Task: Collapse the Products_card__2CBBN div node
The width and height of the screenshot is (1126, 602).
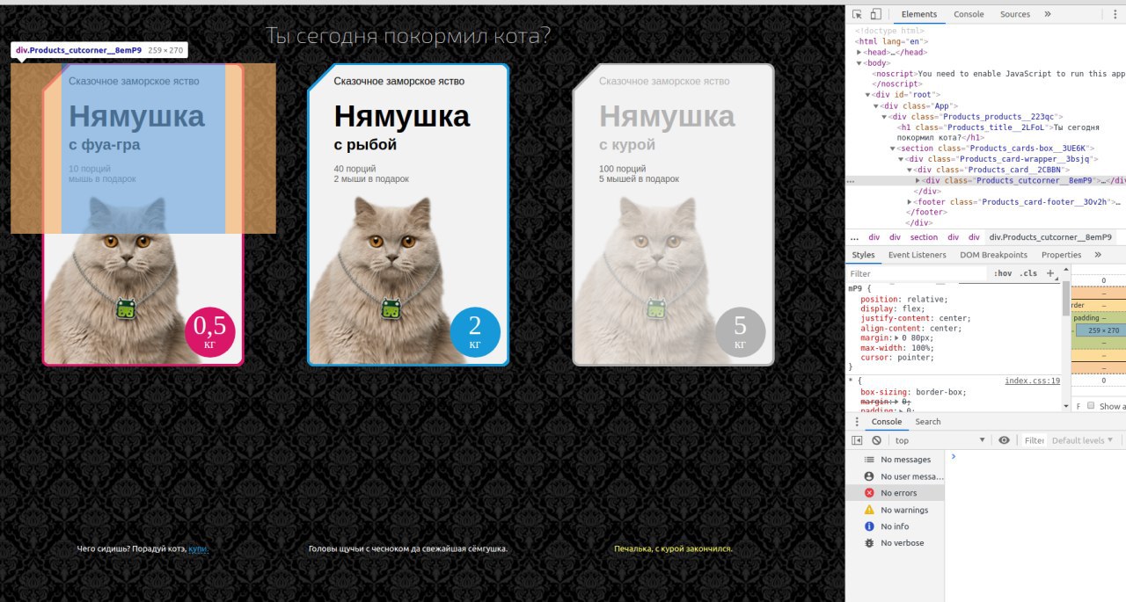Action: coord(910,170)
